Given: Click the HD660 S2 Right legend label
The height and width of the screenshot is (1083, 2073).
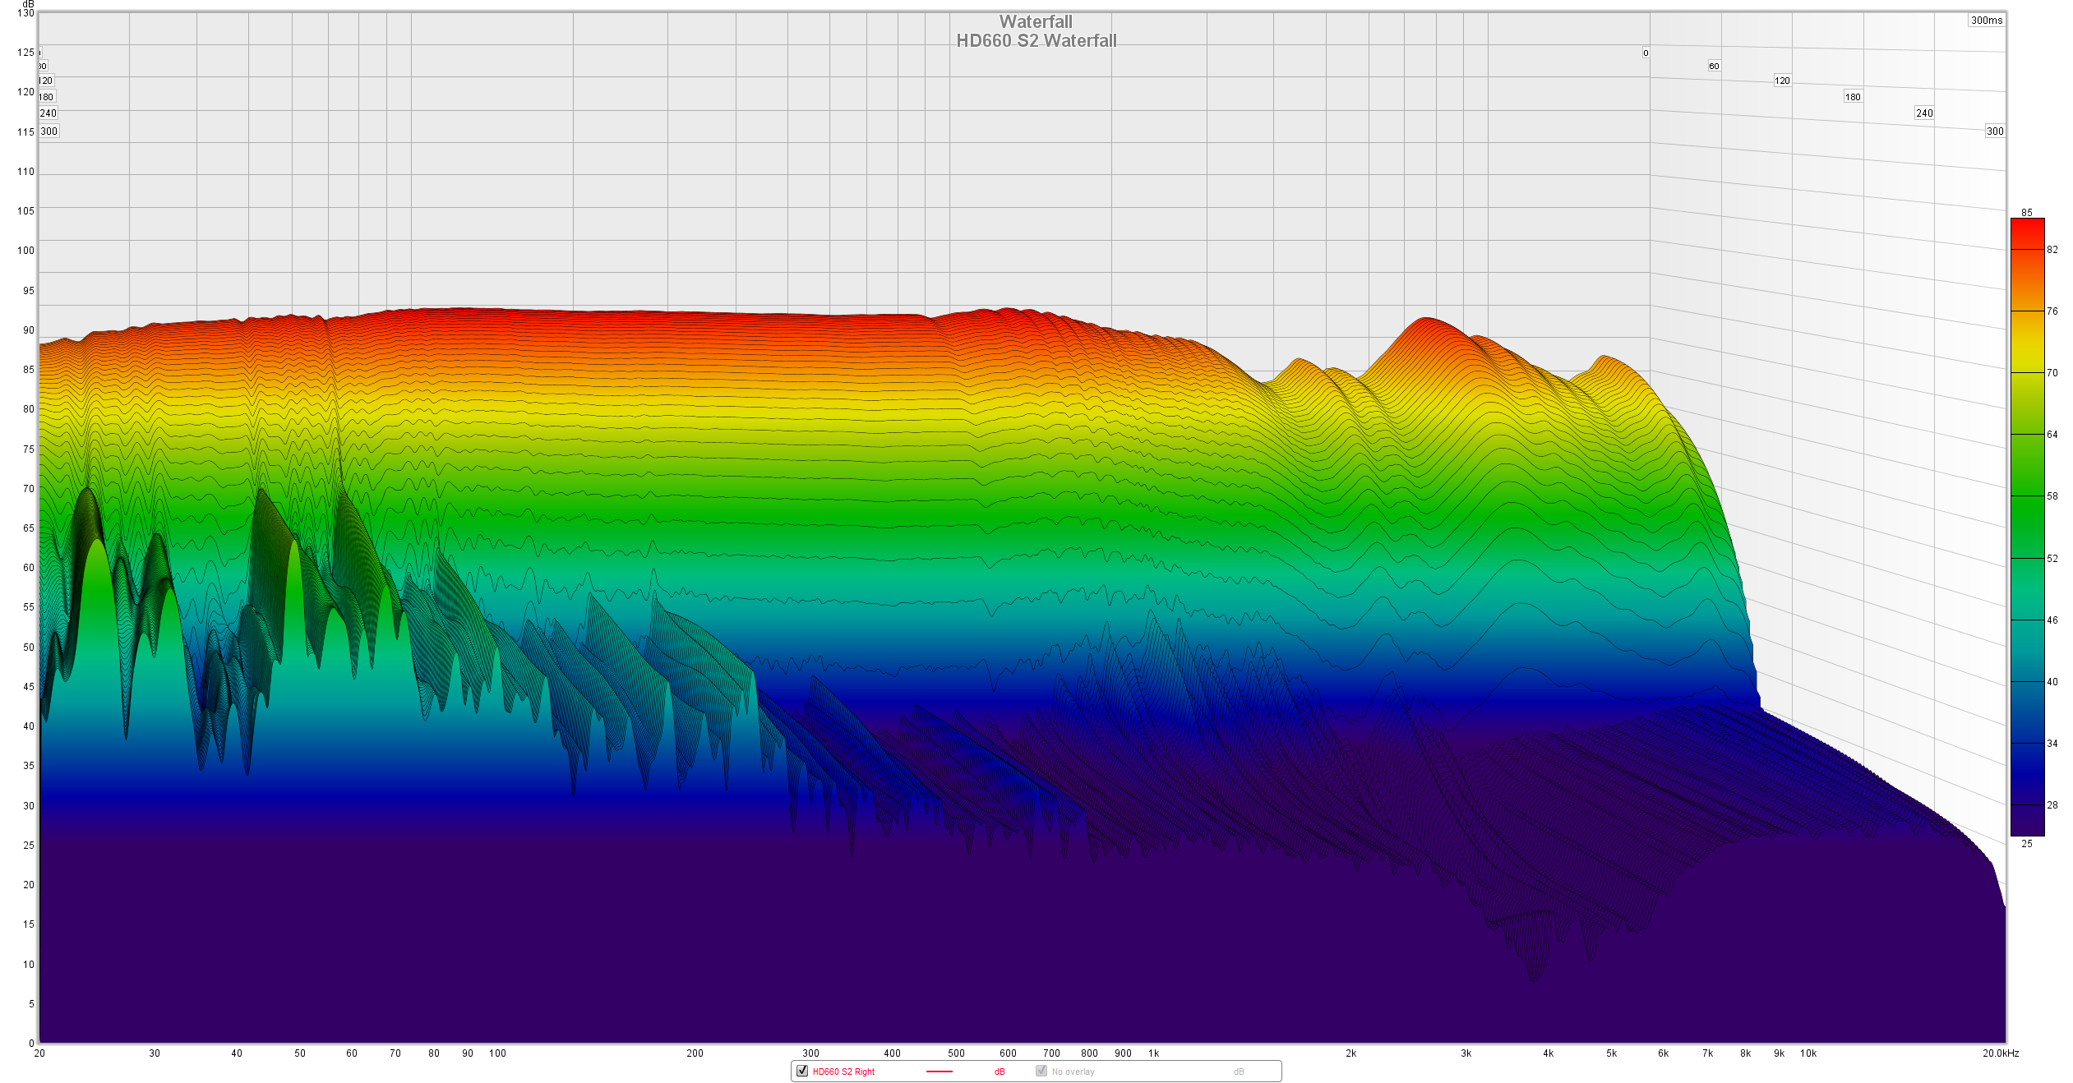Looking at the screenshot, I should pos(843,1071).
